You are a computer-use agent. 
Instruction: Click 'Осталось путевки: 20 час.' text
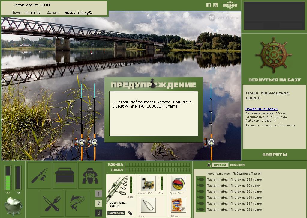(266, 113)
